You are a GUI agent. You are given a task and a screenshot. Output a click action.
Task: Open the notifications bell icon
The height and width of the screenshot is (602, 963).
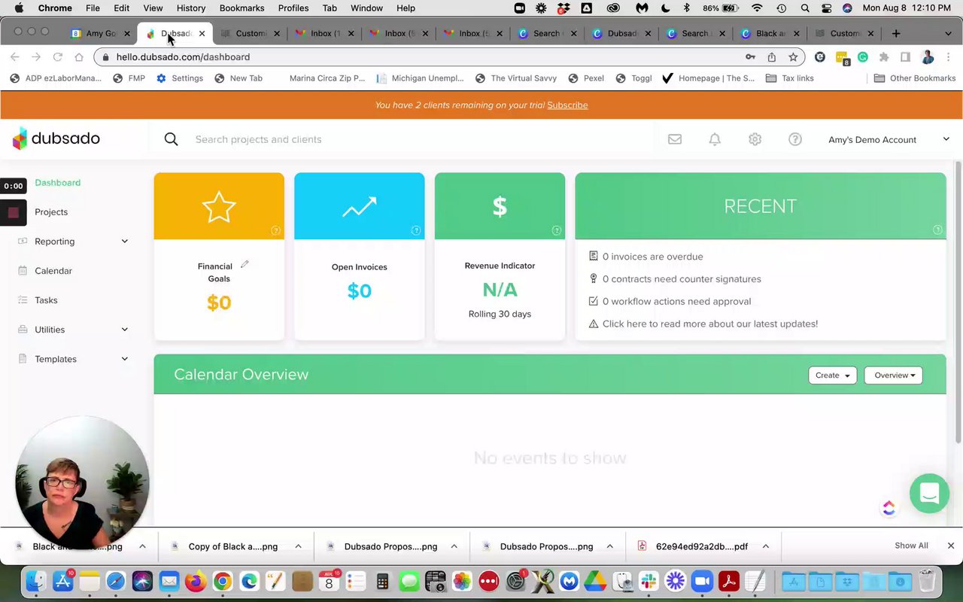click(715, 139)
